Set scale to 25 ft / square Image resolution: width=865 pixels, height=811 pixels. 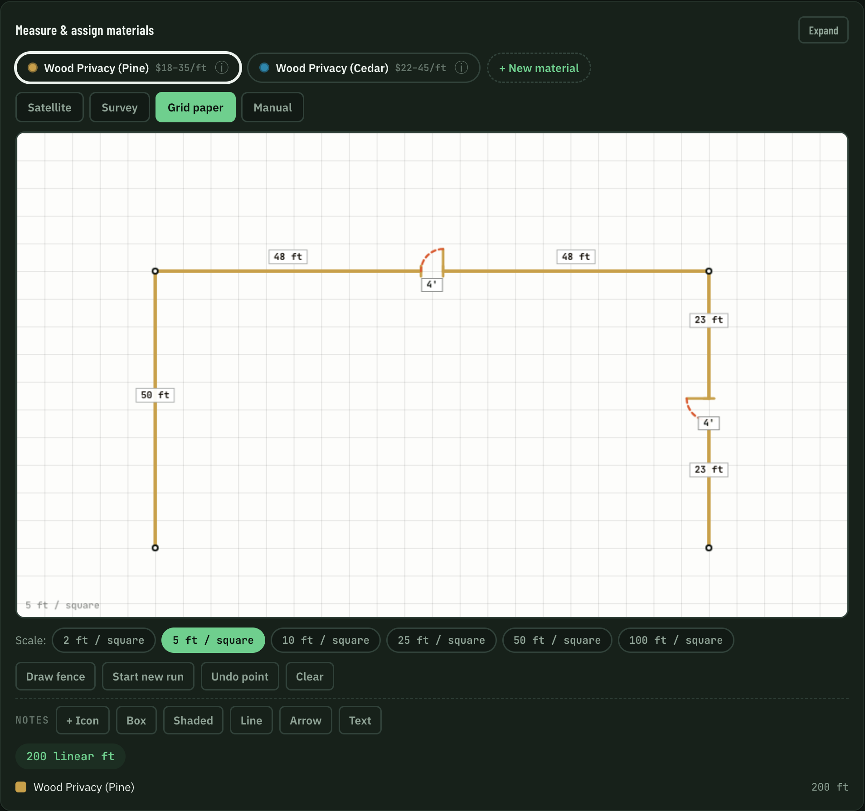441,640
